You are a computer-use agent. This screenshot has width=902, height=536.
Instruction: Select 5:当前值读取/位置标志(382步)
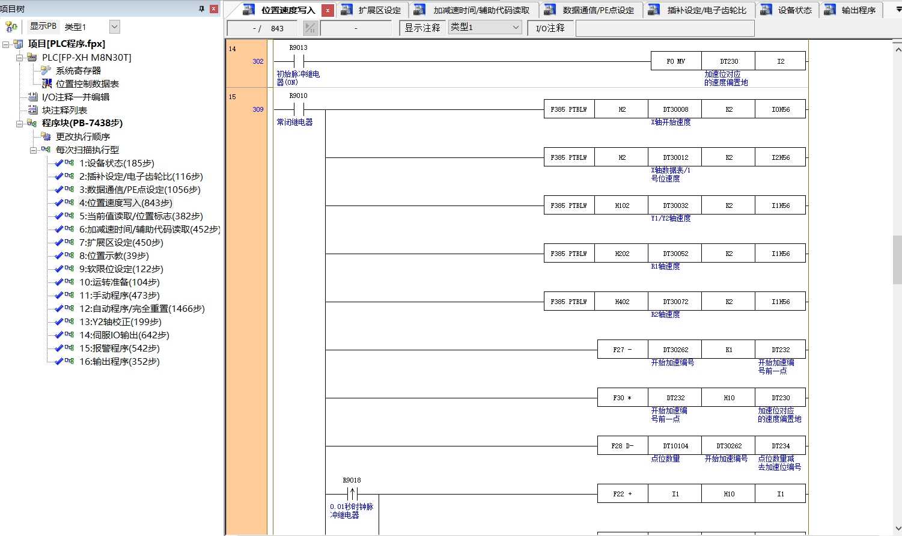pyautogui.click(x=141, y=216)
